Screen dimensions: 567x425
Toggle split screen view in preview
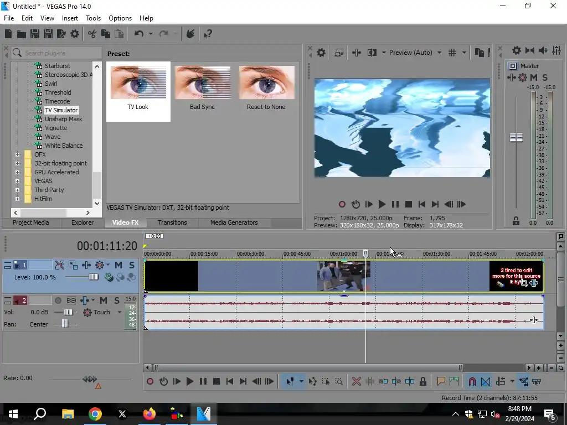pos(372,53)
